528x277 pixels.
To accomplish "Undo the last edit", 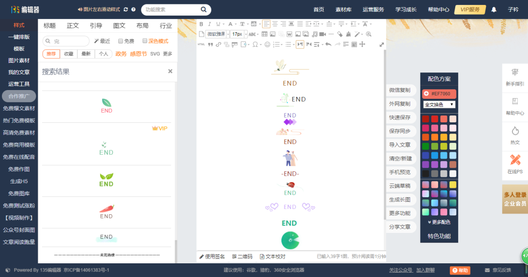I will 329,44.
